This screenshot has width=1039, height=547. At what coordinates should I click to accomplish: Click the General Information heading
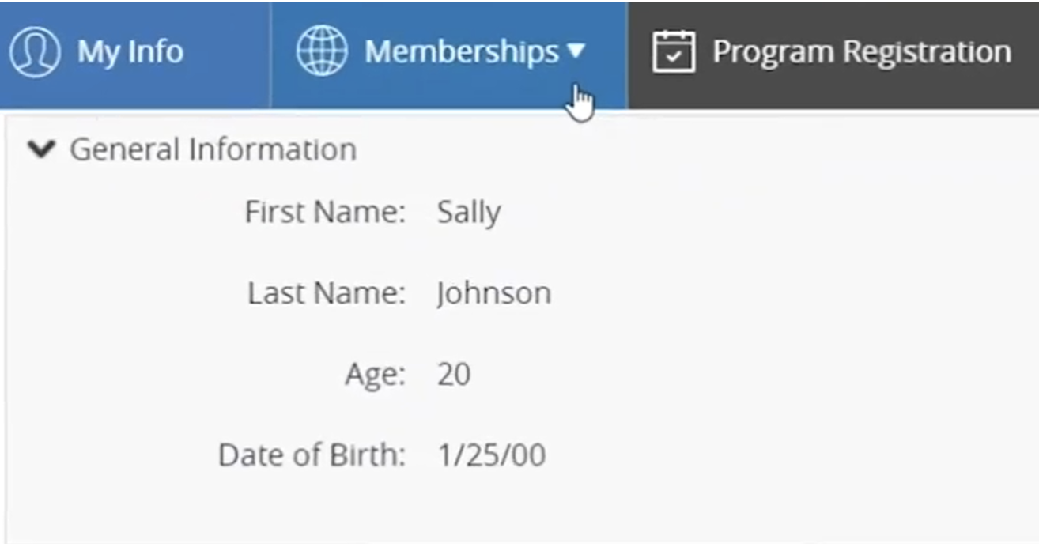(213, 149)
